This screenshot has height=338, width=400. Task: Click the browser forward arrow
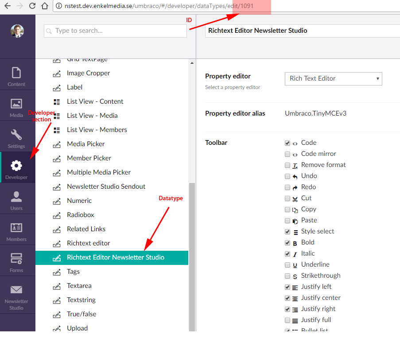point(20,6)
